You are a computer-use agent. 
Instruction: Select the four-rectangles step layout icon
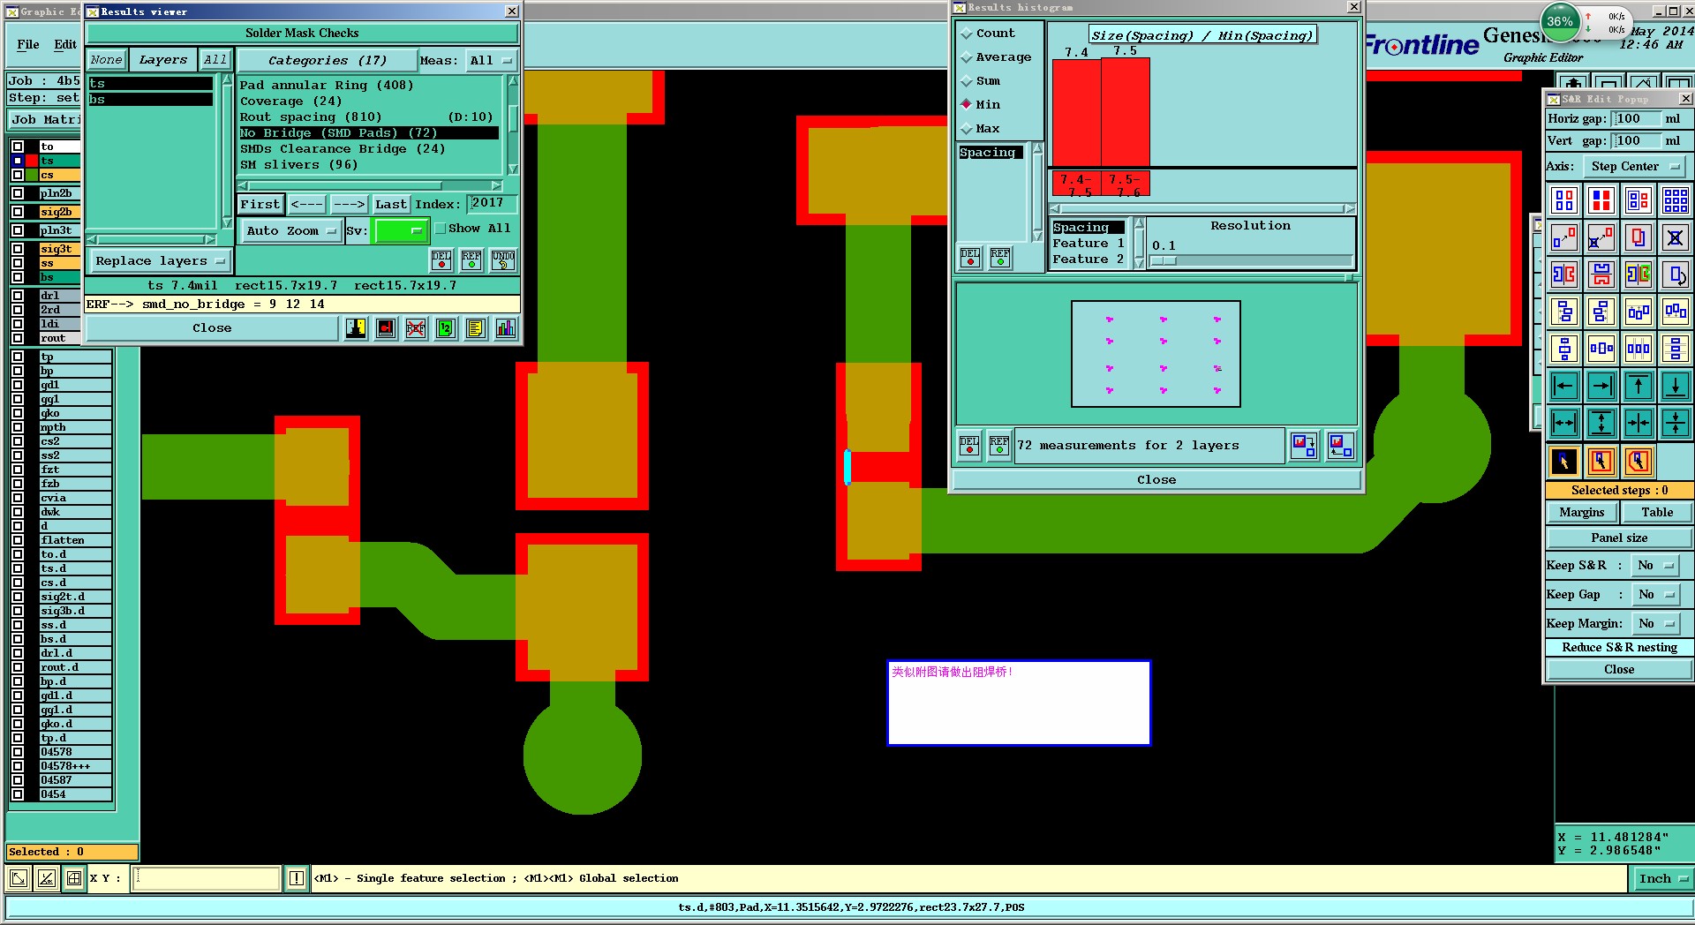pyautogui.click(x=1564, y=200)
